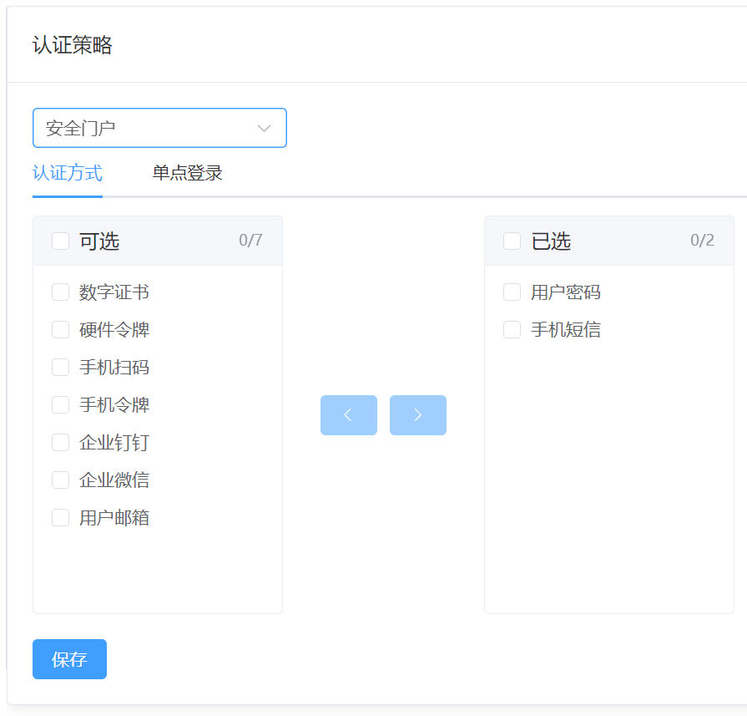
Task: Check 用户密码 in the selected list
Action: [511, 292]
